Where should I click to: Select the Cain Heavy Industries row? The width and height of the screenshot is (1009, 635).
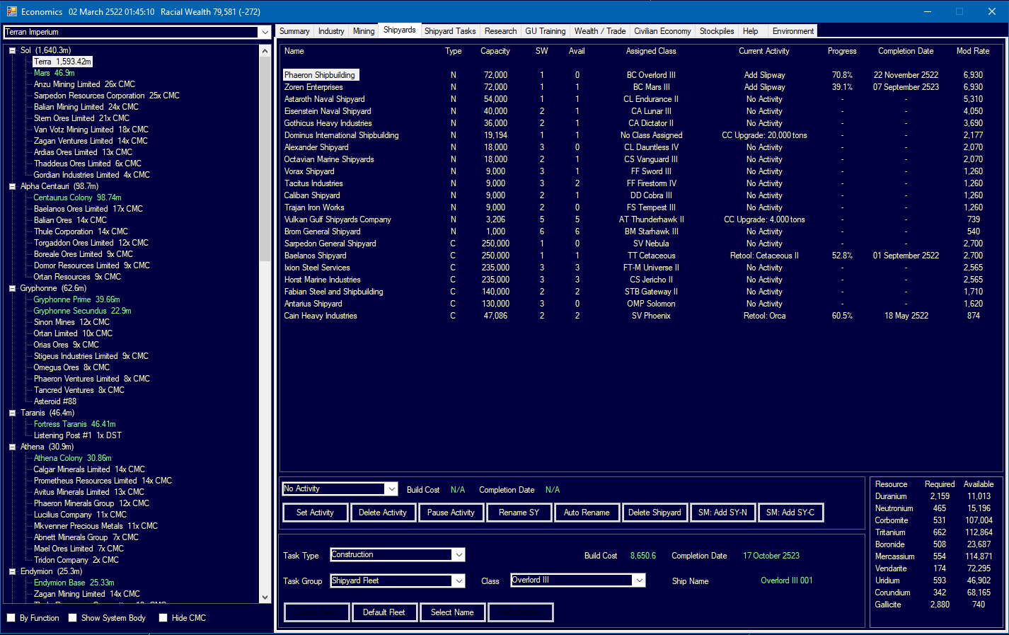coord(640,316)
